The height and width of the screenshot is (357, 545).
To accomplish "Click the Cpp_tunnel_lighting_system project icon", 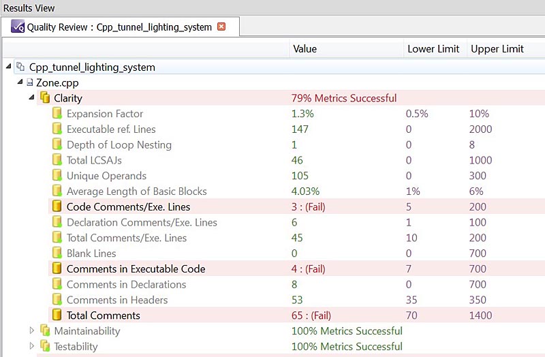I will (20, 66).
